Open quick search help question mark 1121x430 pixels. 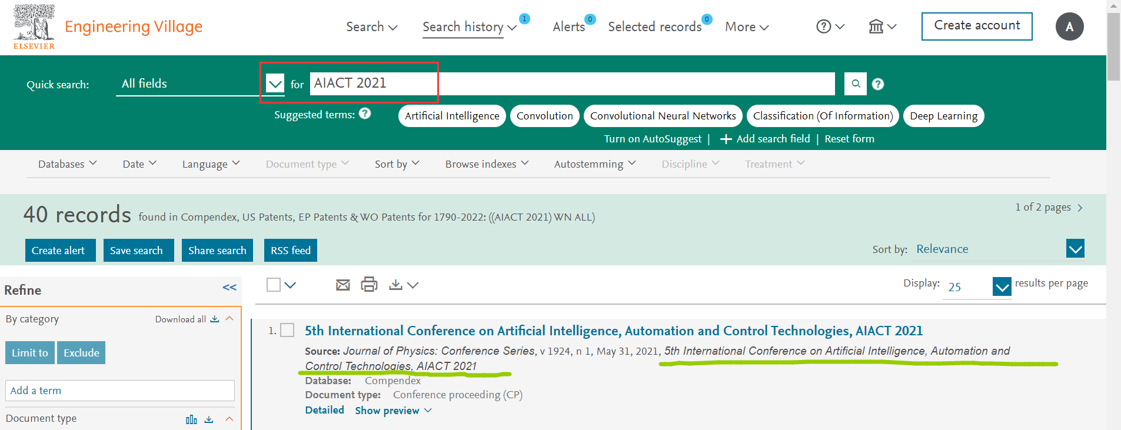pyautogui.click(x=878, y=84)
